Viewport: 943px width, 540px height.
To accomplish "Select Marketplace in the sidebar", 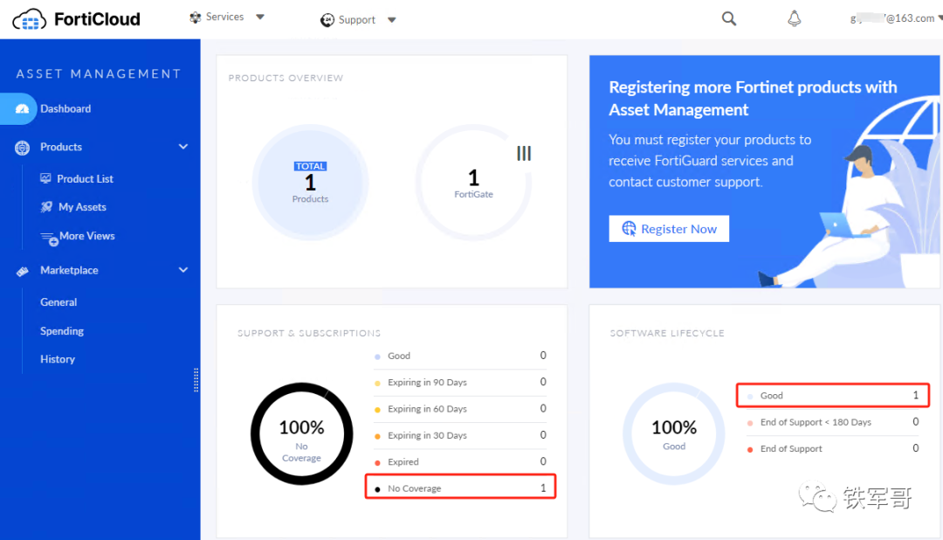I will tap(69, 270).
